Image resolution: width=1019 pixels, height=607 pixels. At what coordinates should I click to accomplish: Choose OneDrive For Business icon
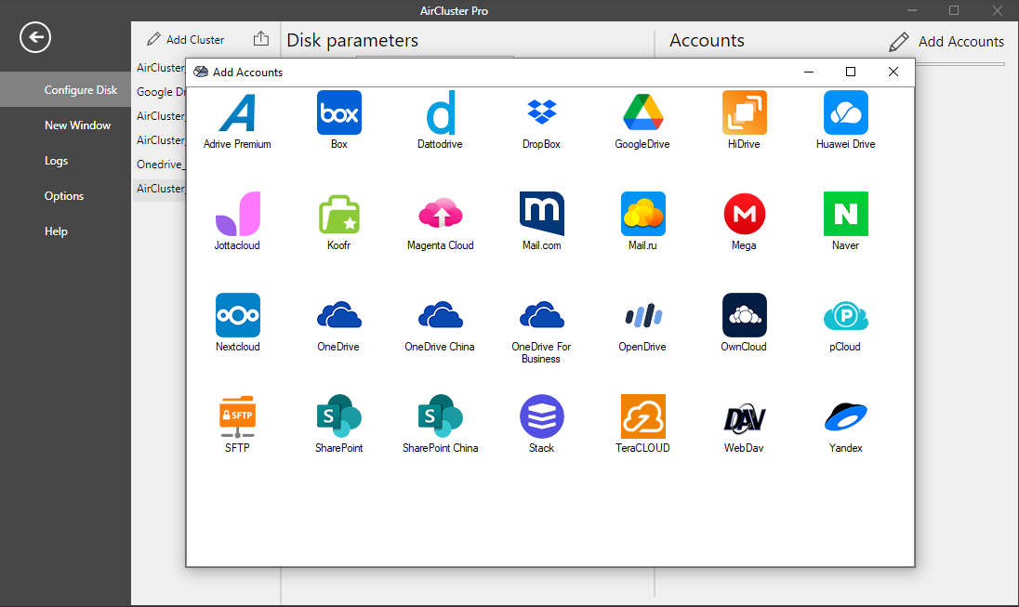pos(541,316)
